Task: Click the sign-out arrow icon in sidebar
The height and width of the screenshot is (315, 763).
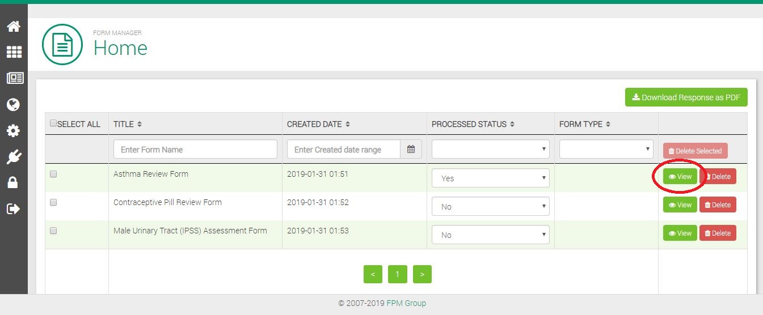Action: (13, 208)
